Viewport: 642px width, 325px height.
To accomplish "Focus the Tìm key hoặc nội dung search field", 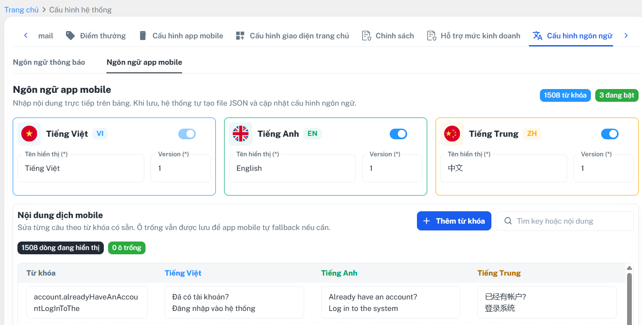I will (565, 221).
